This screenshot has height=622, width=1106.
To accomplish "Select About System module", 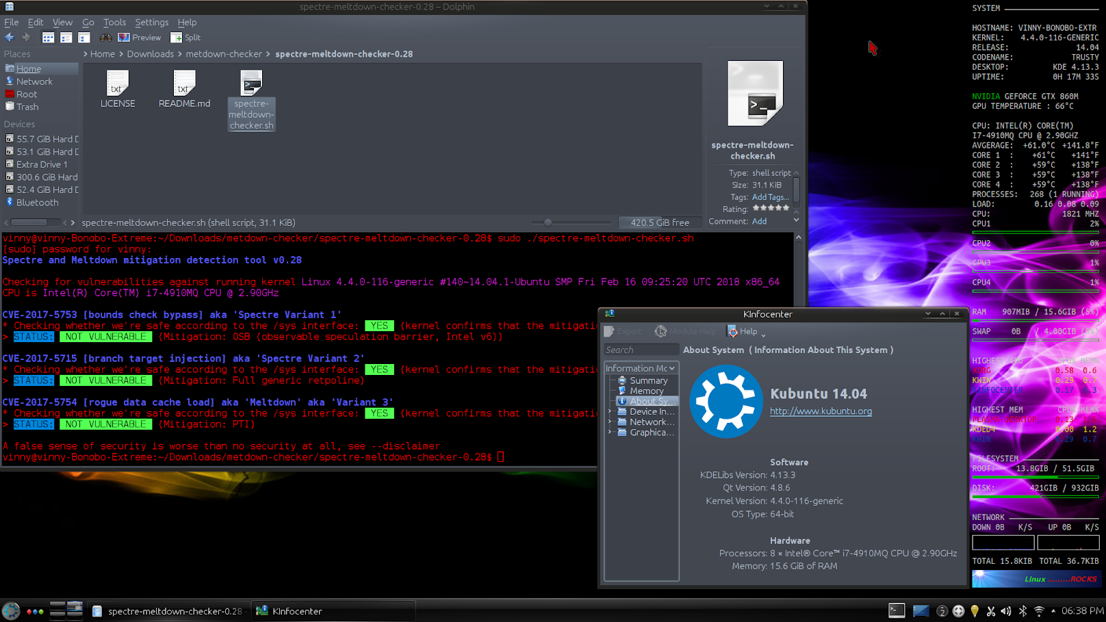I will coord(647,401).
